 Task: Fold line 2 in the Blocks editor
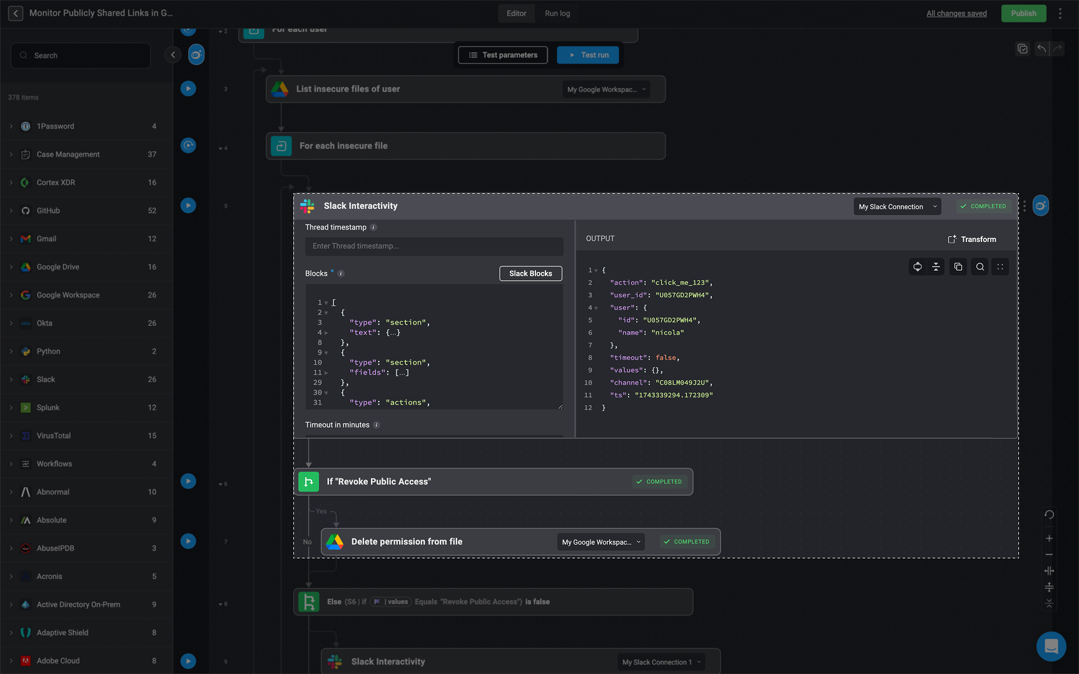pos(326,313)
